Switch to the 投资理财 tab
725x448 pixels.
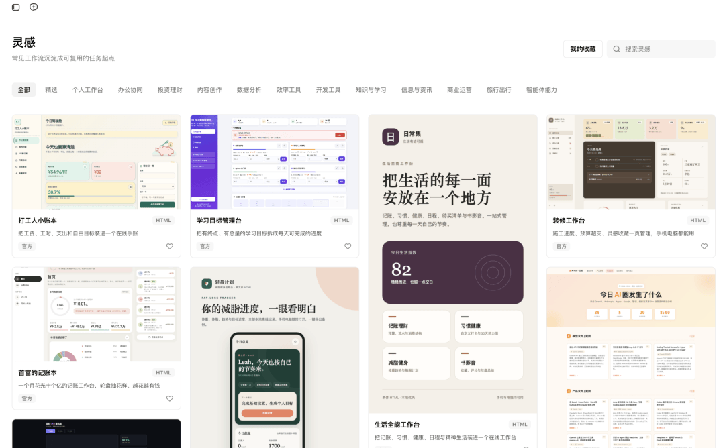click(170, 90)
